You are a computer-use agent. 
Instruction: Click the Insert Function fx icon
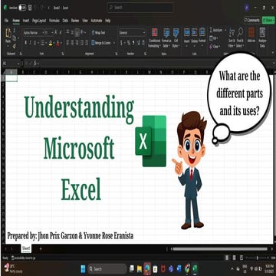point(35,63)
